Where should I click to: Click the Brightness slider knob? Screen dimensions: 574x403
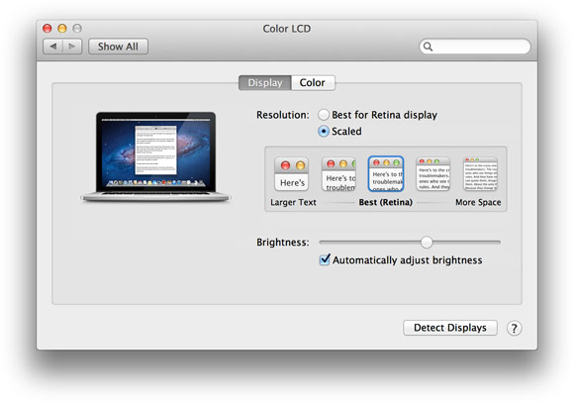point(427,242)
